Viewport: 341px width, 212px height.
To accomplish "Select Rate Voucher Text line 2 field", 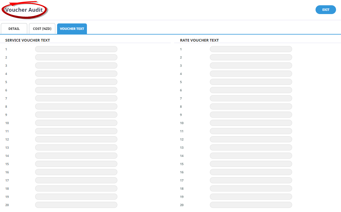I will tap(251, 57).
